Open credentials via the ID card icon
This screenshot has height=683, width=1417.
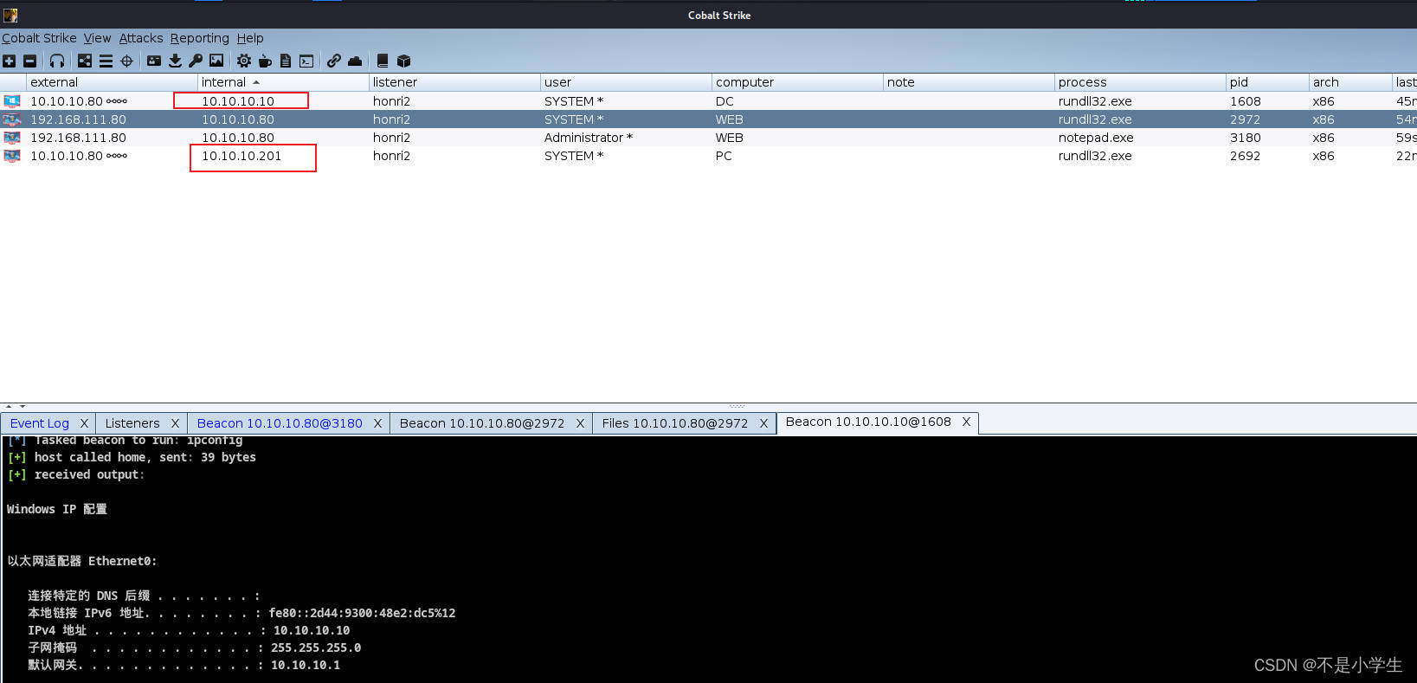154,61
